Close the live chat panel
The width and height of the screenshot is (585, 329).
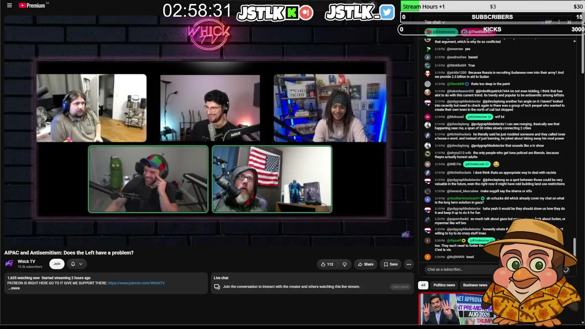pos(569,22)
